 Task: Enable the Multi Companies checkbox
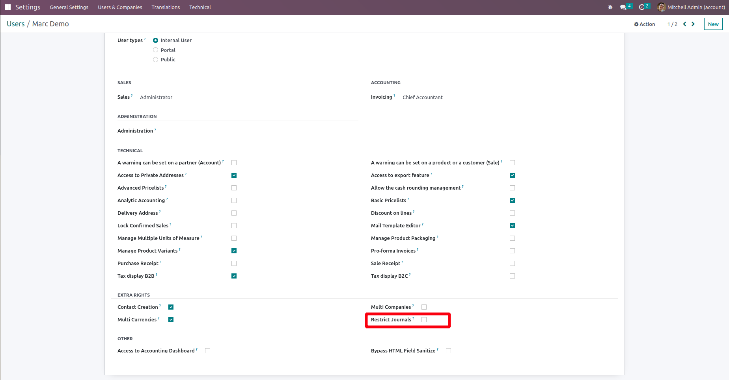[424, 307]
